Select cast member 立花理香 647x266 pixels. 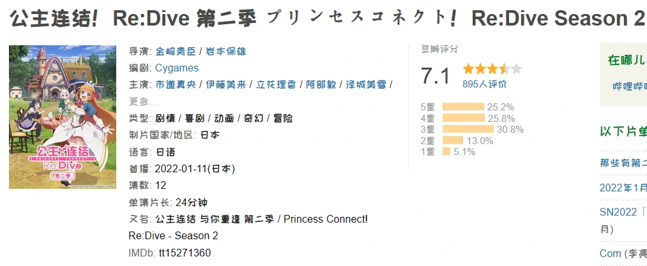277,85
